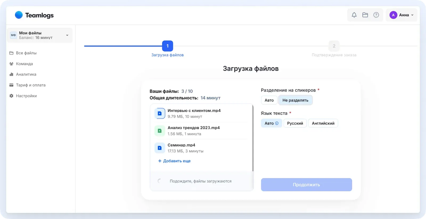Click step 2 Подтверждение заказа marker
This screenshot has width=426, height=219.
pos(334,46)
